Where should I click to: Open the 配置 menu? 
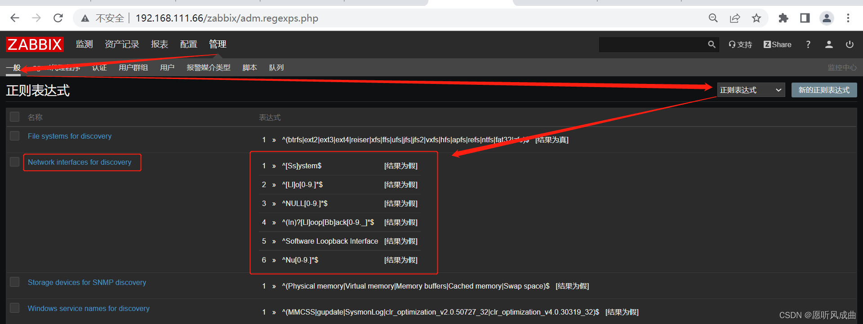[189, 44]
